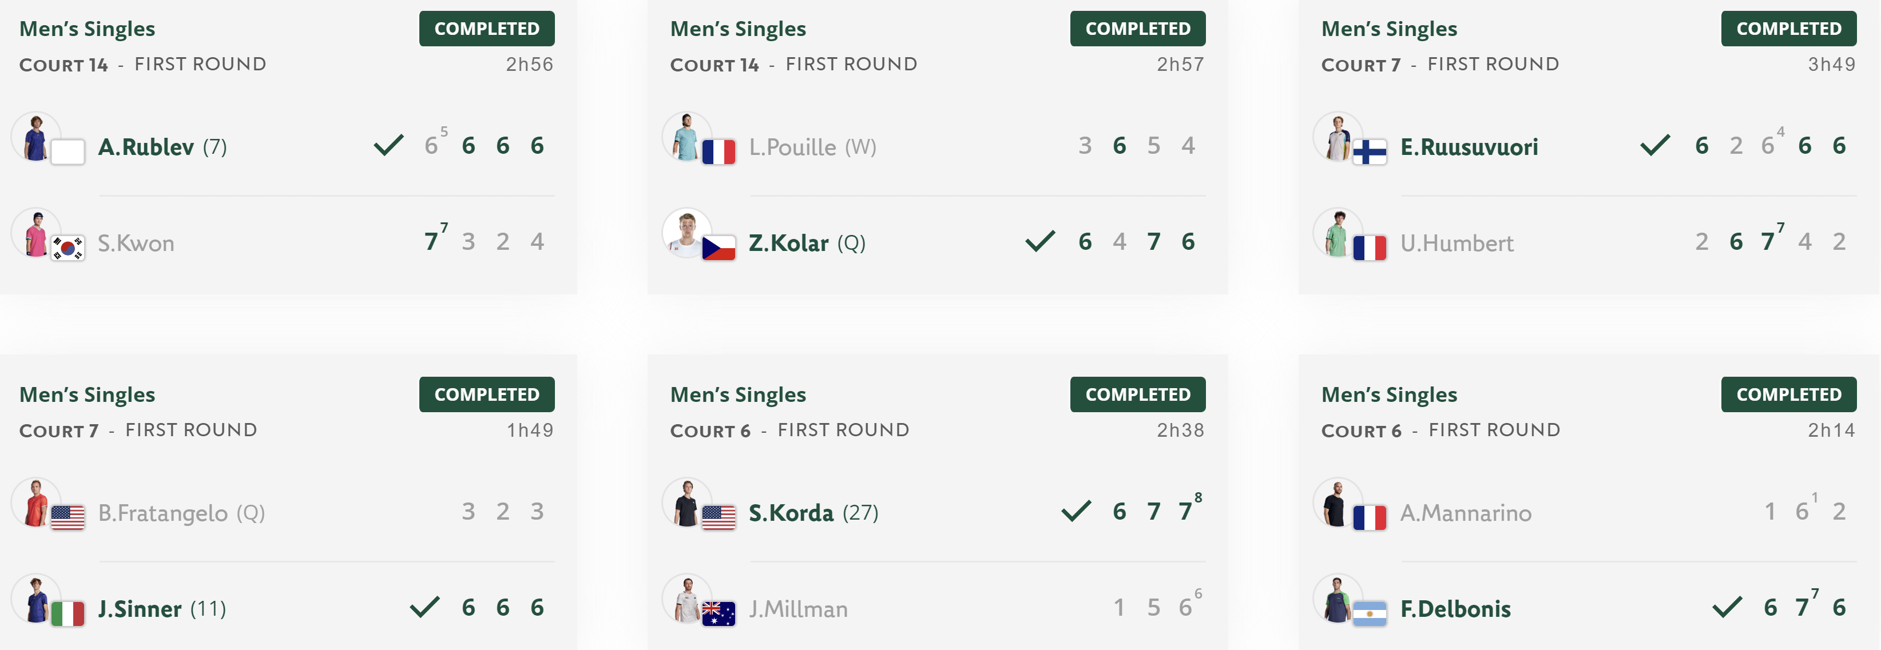The width and height of the screenshot is (1881, 650).
Task: Click COMPLETED badge on Rublev vs Kwon match
Action: (x=487, y=29)
